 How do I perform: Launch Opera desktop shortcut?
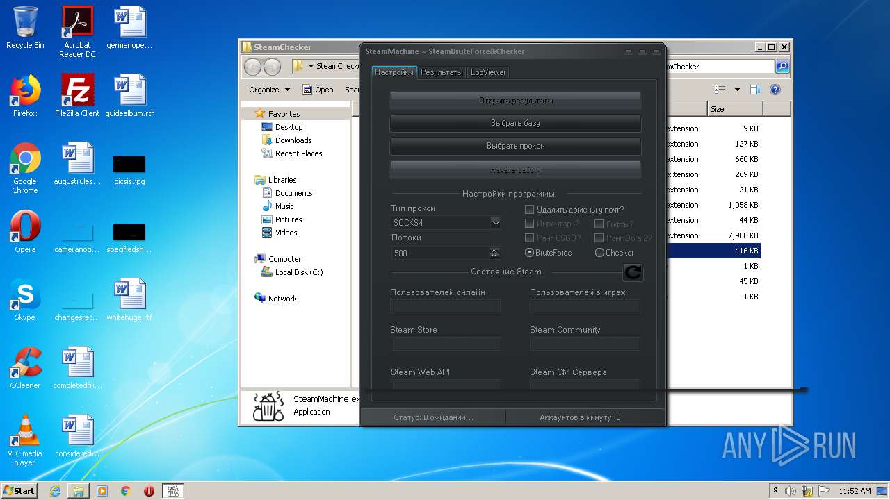coord(25,232)
